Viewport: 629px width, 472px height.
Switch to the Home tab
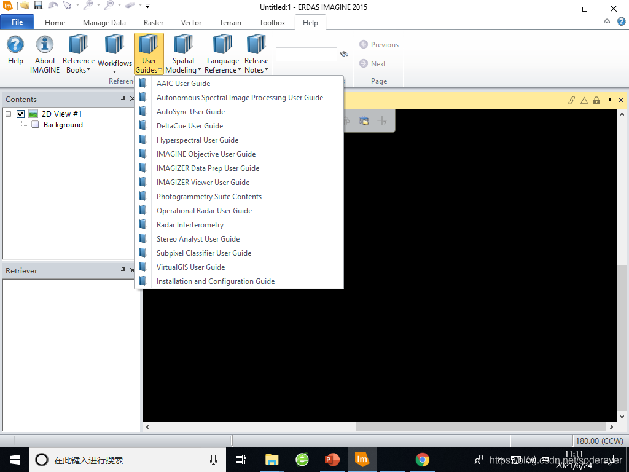coord(55,23)
